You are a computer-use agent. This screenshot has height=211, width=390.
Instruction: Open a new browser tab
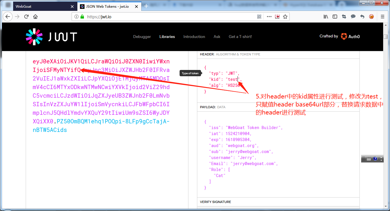click(x=146, y=6)
